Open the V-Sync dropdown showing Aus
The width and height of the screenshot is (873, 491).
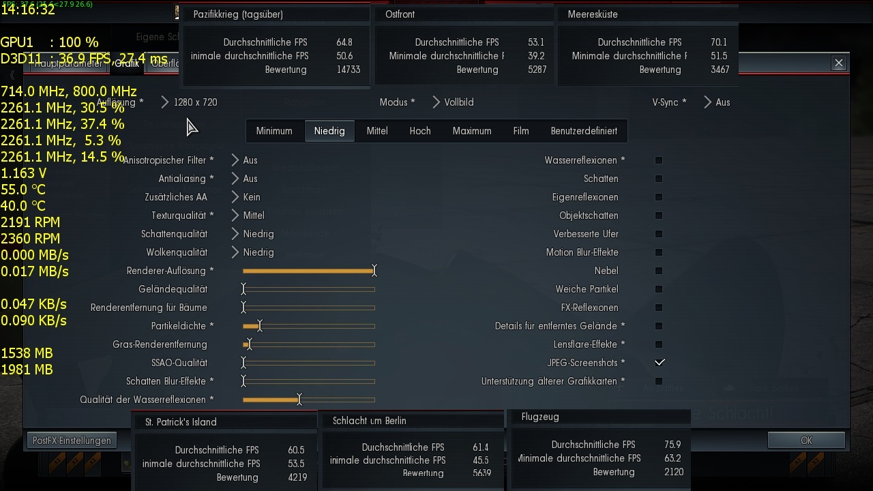pos(718,102)
